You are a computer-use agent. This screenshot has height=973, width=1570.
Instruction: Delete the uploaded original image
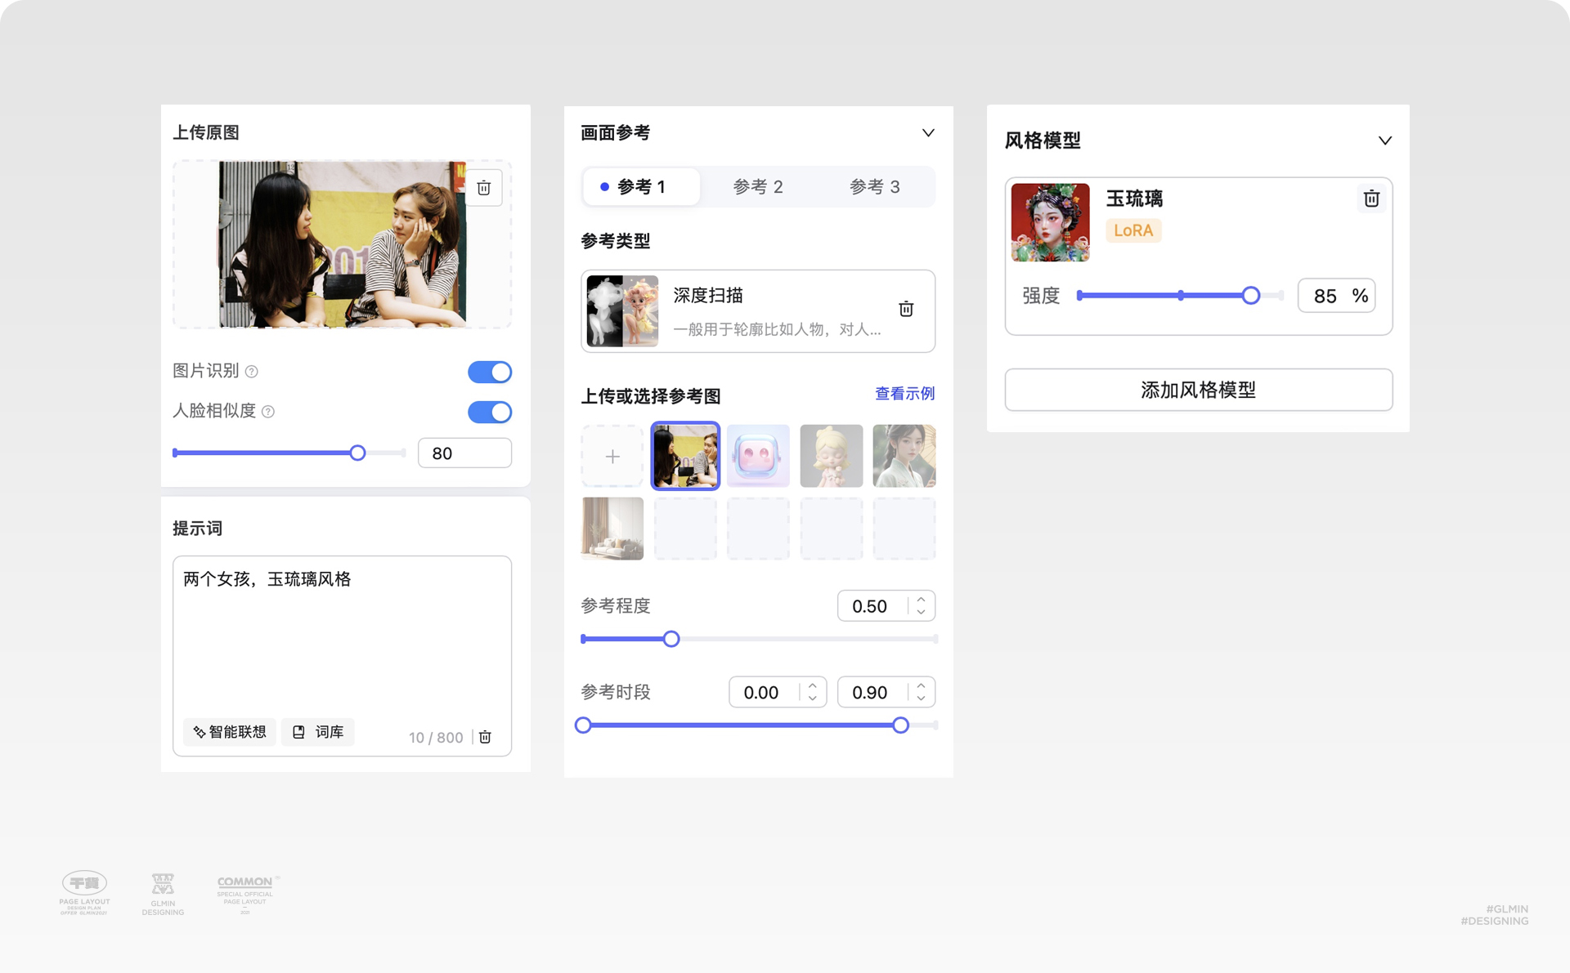(x=483, y=188)
